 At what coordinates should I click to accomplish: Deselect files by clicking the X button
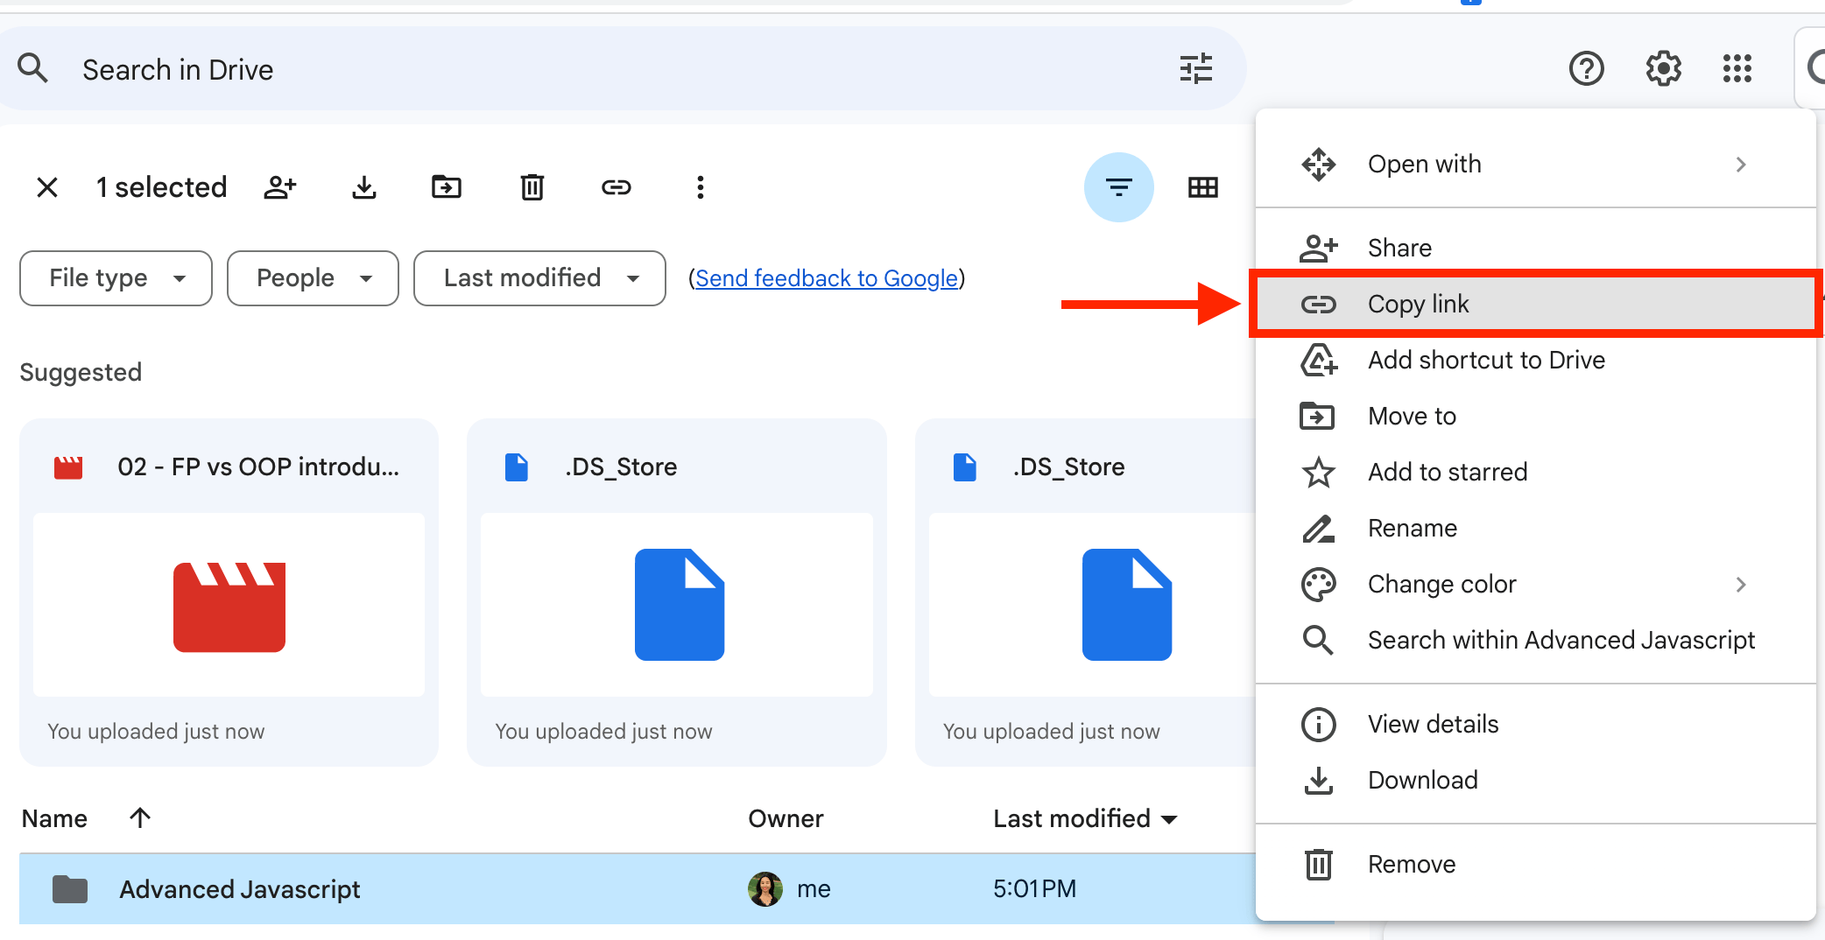47,186
